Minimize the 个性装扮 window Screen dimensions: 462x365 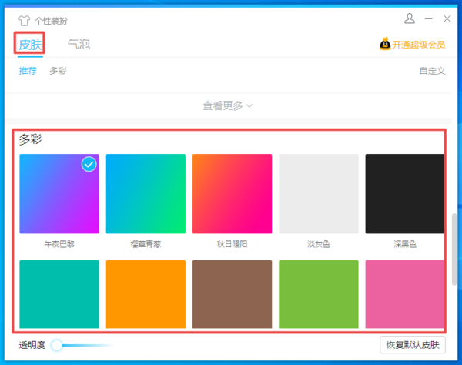[429, 18]
